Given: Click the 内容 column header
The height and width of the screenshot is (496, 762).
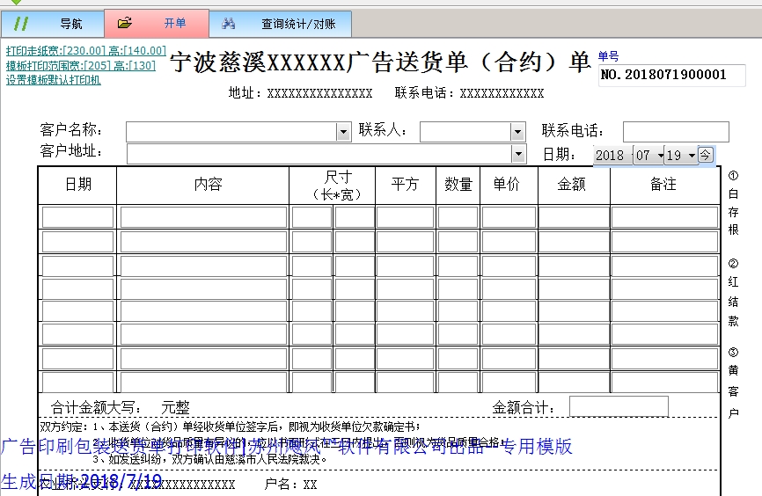Looking at the screenshot, I should [x=208, y=185].
